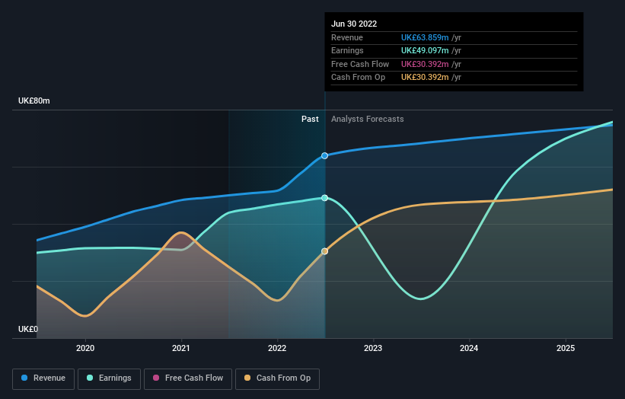This screenshot has width=625, height=399.
Task: Click the tooltip Free Cash Flow row label
Action: click(360, 64)
